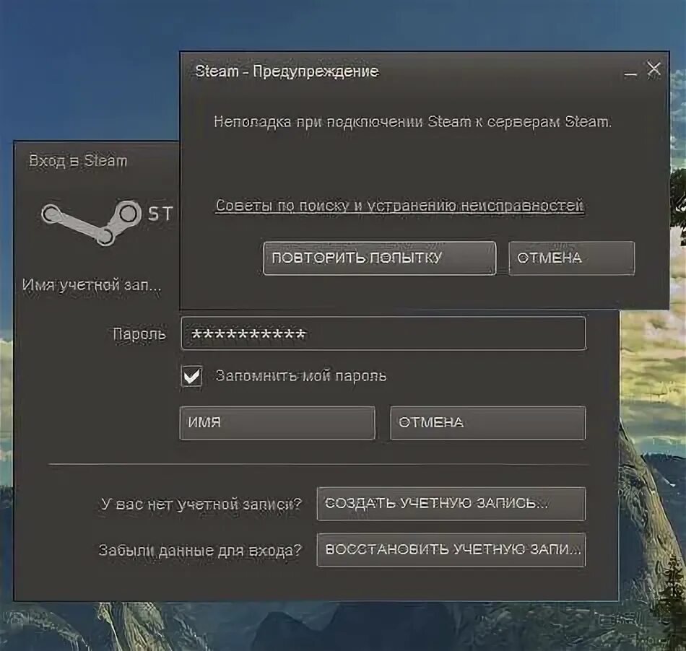Click the Пароль label
The height and width of the screenshot is (651, 686).
click(139, 334)
